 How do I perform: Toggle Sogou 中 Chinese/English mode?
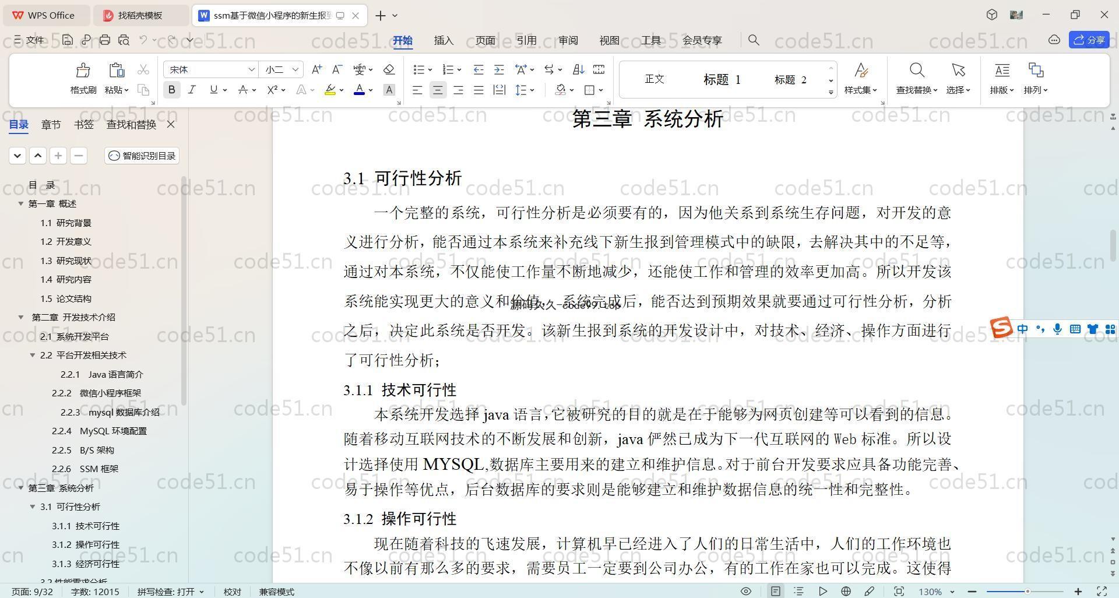[x=1022, y=329]
